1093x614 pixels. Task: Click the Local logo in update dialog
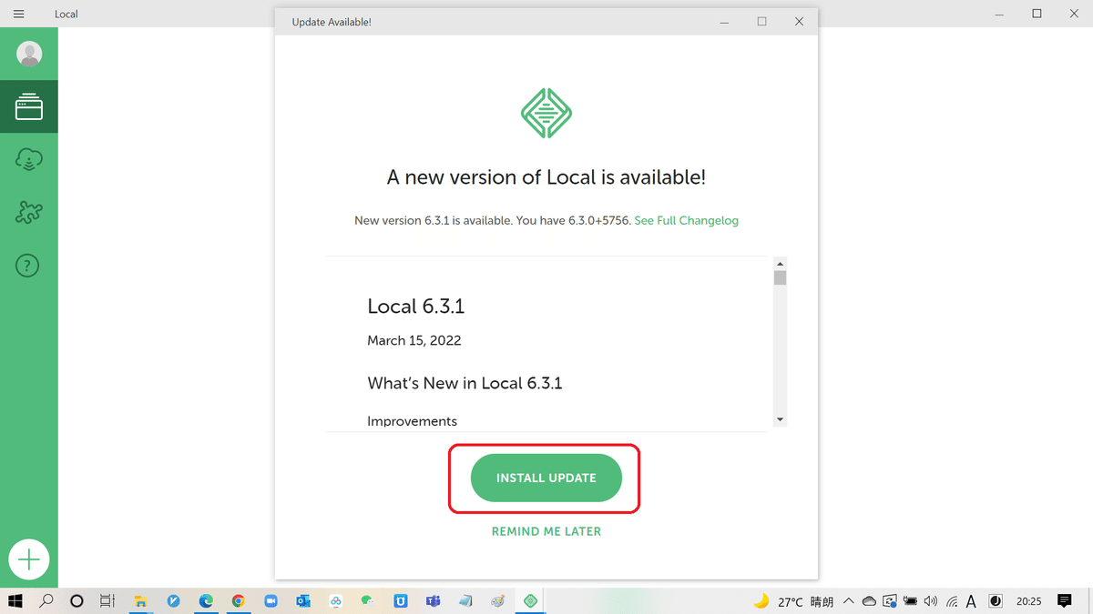pyautogui.click(x=546, y=113)
